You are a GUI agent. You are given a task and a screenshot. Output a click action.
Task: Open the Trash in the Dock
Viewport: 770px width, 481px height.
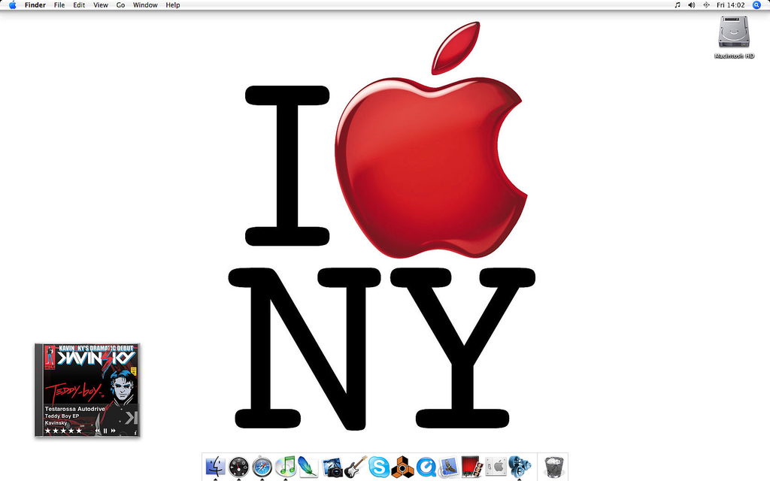[x=554, y=467]
